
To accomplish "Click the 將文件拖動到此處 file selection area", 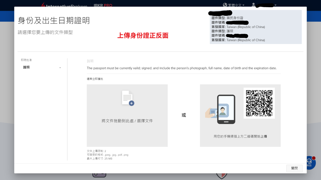I will pyautogui.click(x=127, y=121).
